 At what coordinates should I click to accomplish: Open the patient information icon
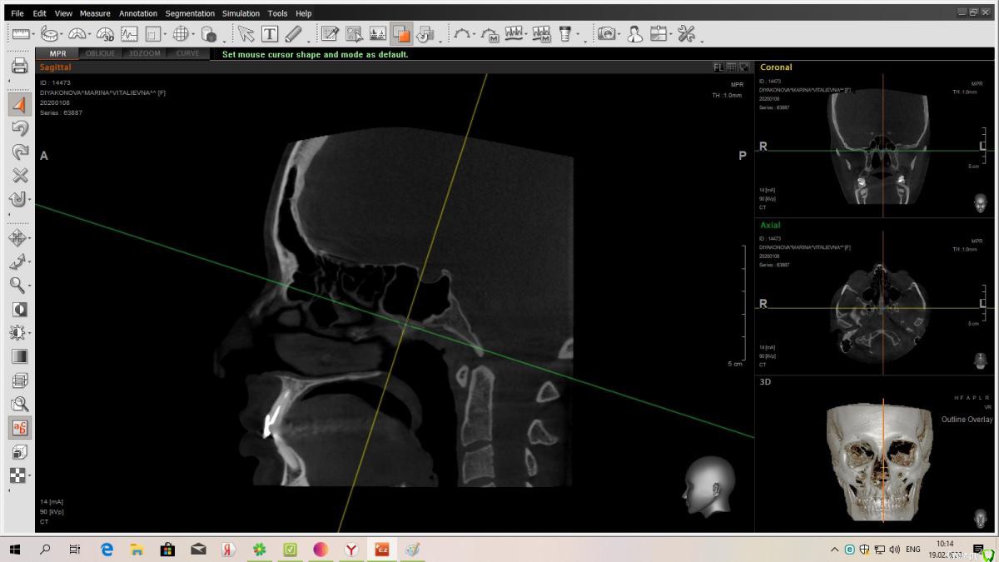pos(635,34)
